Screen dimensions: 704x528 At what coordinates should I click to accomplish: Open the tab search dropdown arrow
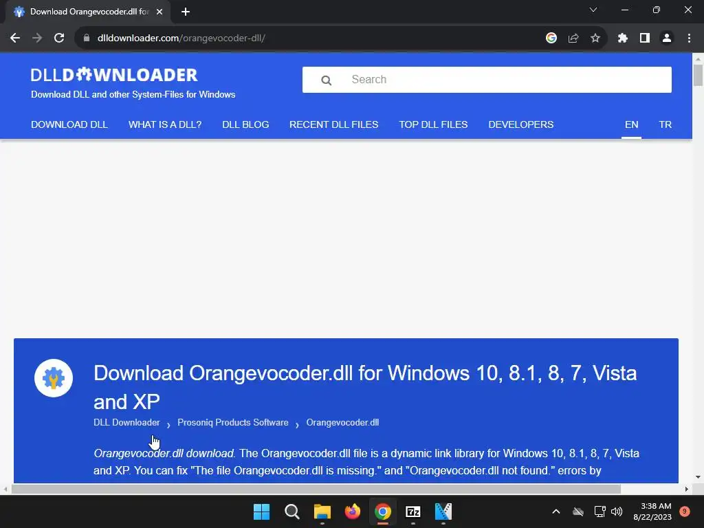coord(593,10)
